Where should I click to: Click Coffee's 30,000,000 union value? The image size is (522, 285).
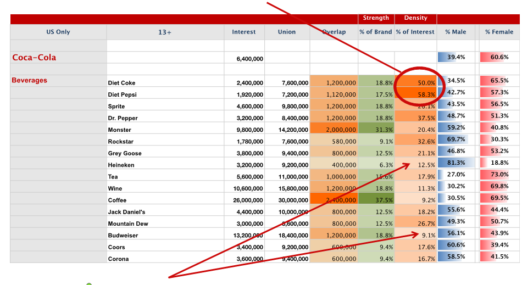(x=293, y=200)
